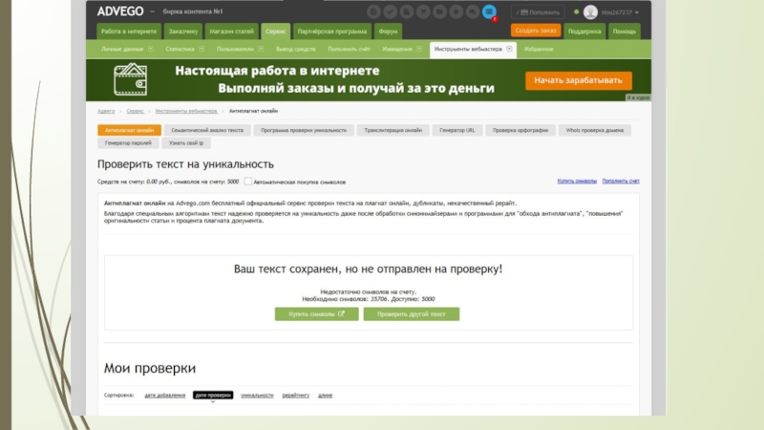
Task: Open the person document icon in the header
Action: [x=373, y=11]
